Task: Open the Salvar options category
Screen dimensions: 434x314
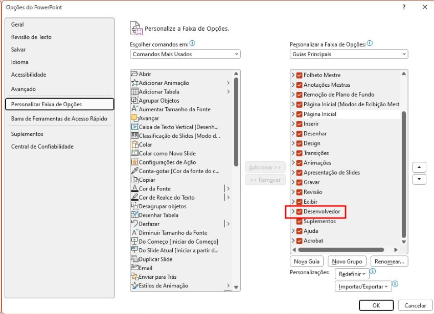Action: [x=59, y=50]
